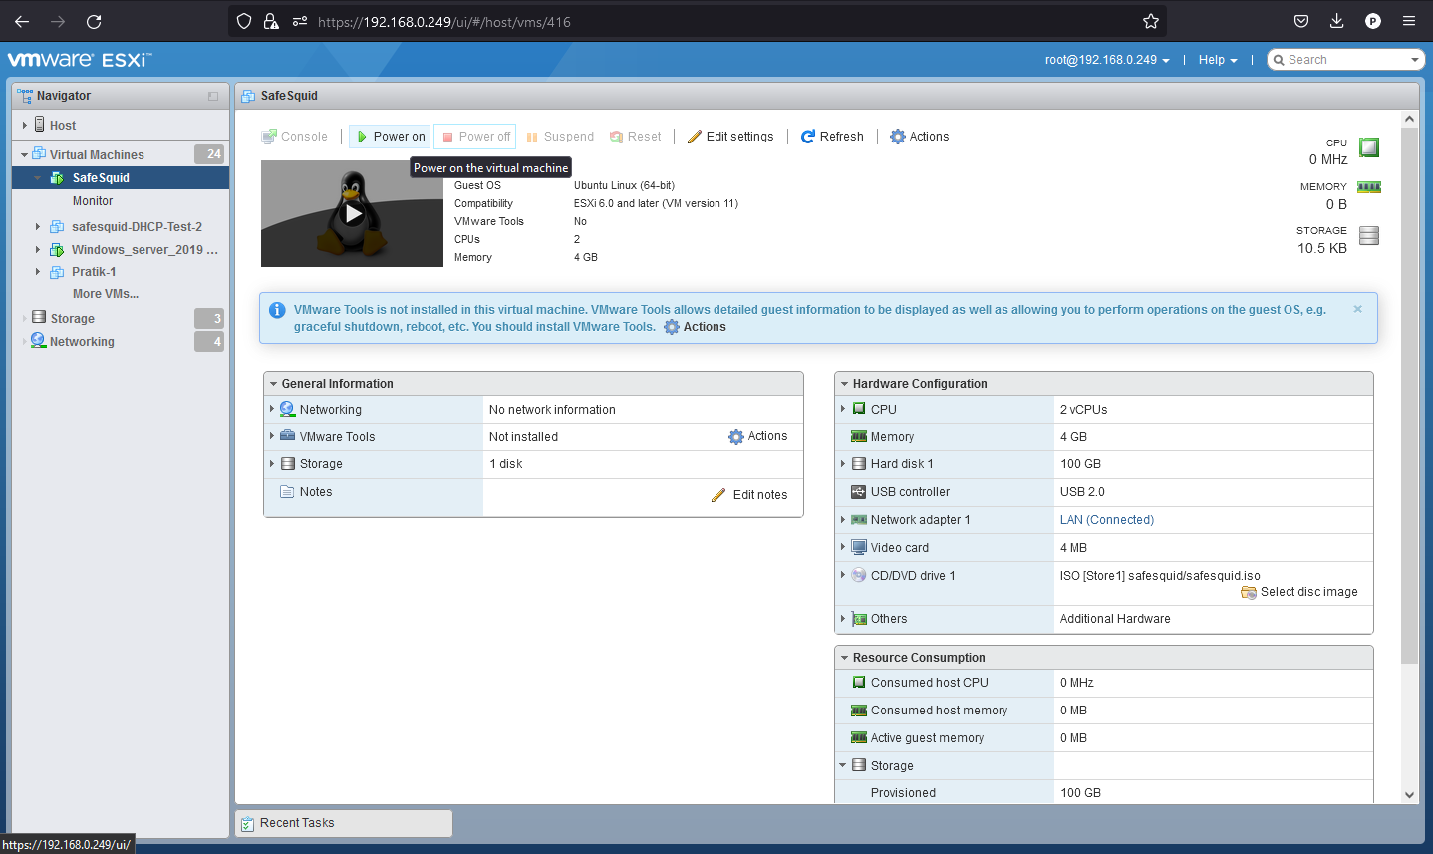Bookmark this page with the star icon
The image size is (1433, 854).
(x=1151, y=21)
